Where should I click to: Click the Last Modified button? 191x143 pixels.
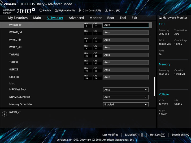[110, 135]
